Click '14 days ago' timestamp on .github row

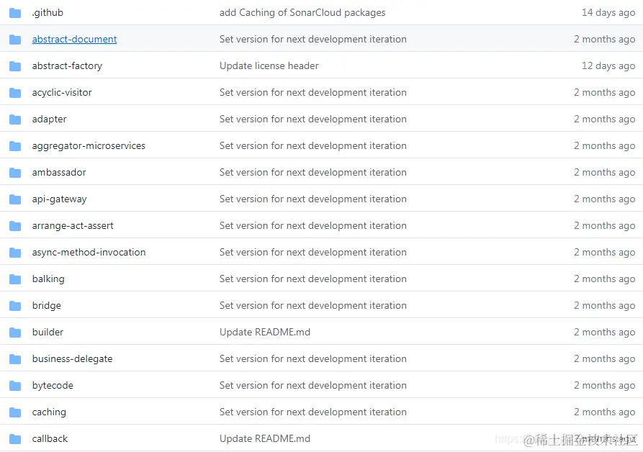[x=608, y=13]
